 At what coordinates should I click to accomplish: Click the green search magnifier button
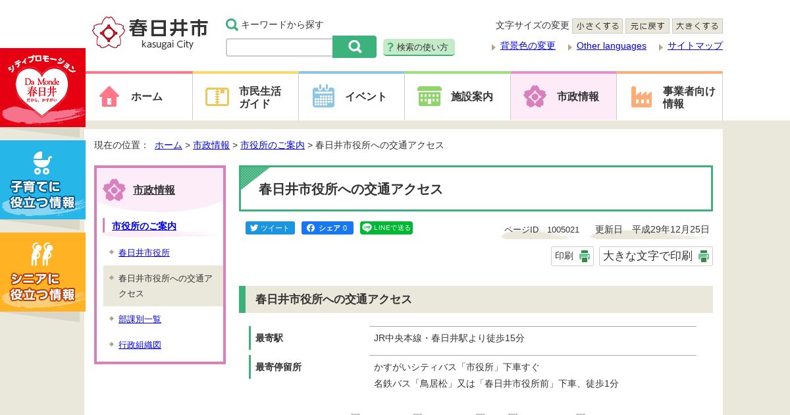coord(354,47)
